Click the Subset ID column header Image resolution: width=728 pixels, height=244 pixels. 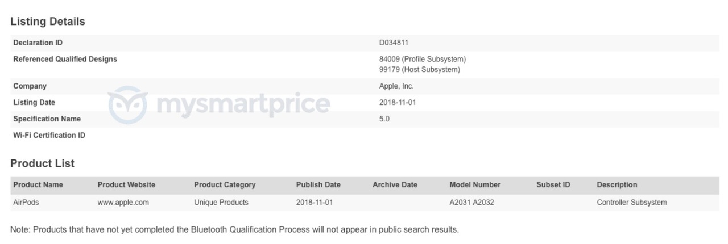(553, 184)
